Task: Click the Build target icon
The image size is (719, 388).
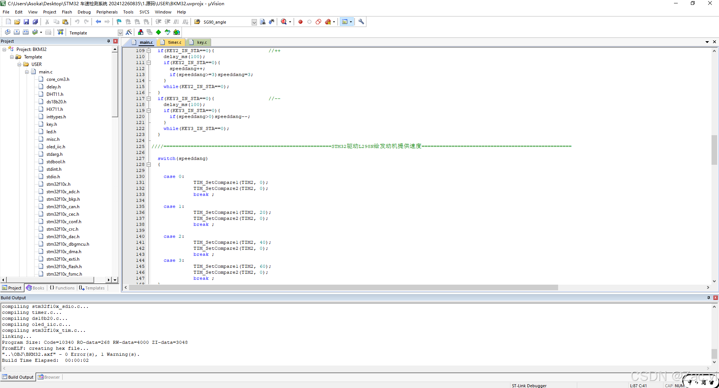Action: coord(17,32)
